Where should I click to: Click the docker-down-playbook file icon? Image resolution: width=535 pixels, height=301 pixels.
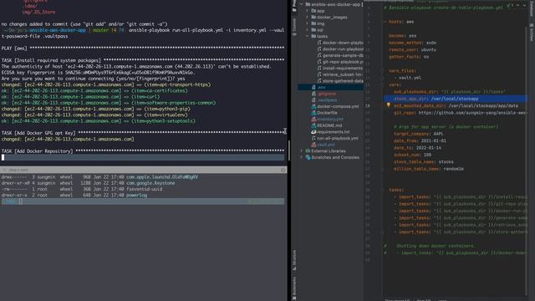(x=319, y=43)
